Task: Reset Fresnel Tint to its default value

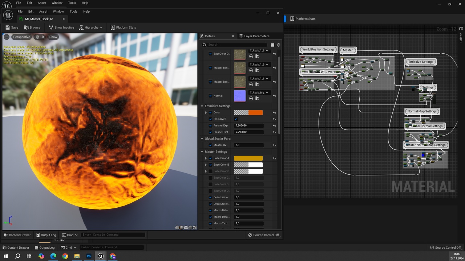Action: tap(274, 132)
